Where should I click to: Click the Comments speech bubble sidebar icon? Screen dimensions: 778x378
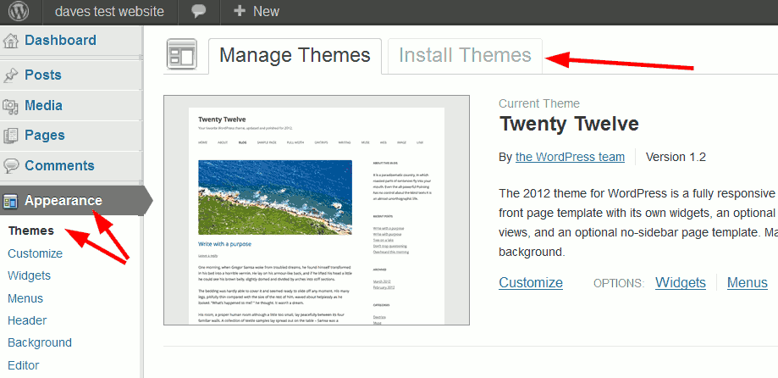11,166
